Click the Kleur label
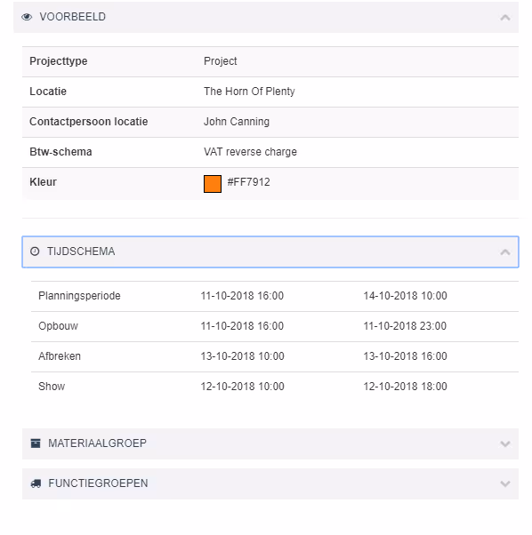Viewport: 532px width, 535px height. click(x=43, y=182)
